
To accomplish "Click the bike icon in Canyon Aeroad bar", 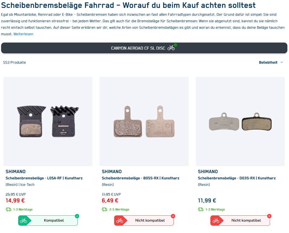I will 171,48.
